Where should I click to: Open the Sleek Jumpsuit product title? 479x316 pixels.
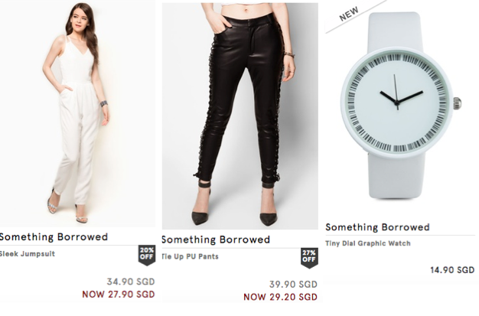28,254
